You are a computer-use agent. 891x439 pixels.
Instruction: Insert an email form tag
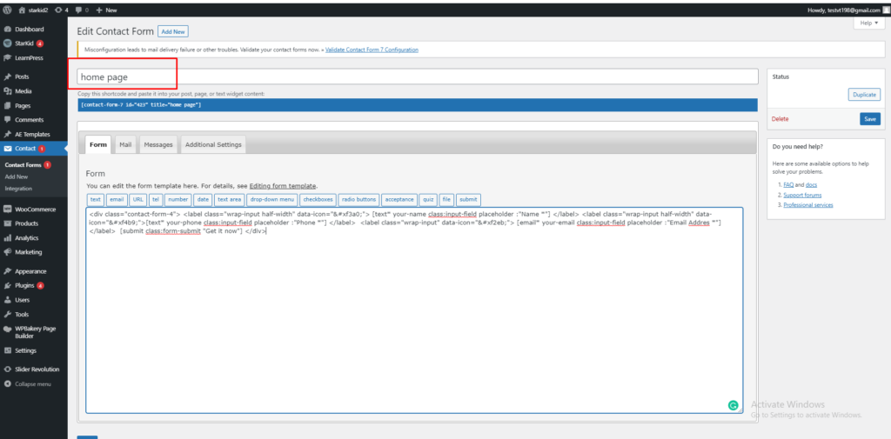tap(117, 199)
